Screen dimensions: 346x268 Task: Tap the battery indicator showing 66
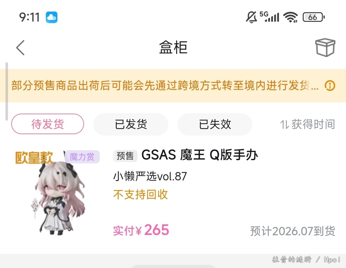click(x=314, y=17)
